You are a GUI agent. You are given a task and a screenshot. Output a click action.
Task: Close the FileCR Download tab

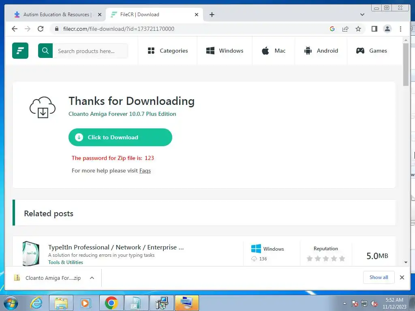click(197, 15)
